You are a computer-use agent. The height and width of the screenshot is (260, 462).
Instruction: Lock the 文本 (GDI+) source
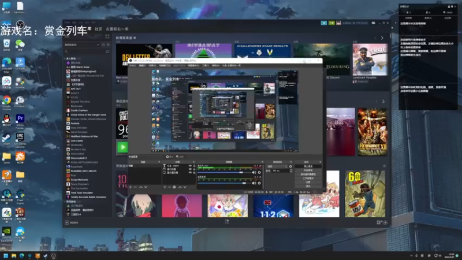point(194,166)
